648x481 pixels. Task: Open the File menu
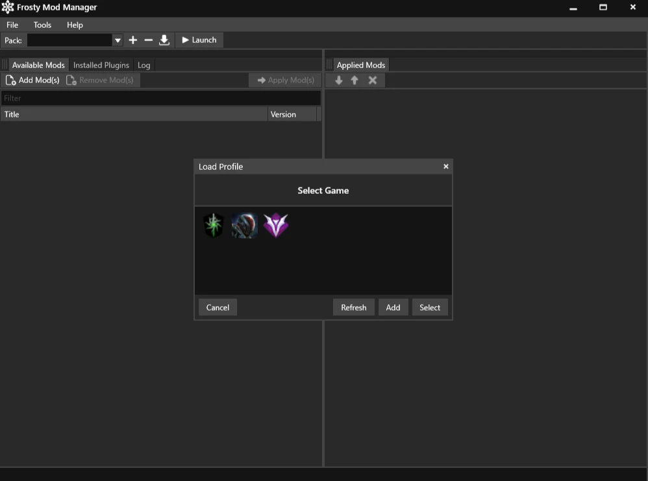tap(12, 25)
